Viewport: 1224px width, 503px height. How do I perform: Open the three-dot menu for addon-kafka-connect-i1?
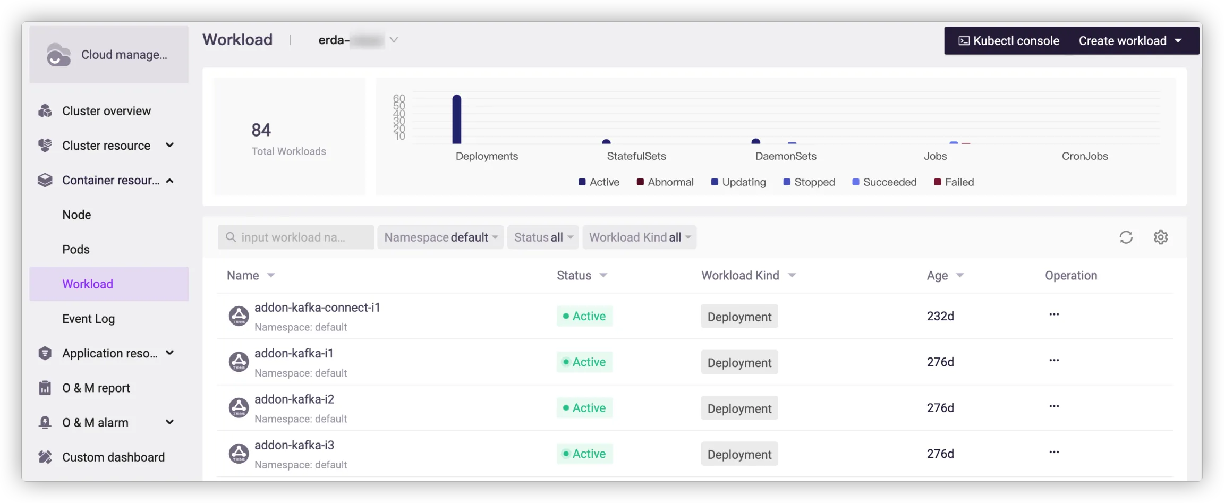pos(1054,314)
